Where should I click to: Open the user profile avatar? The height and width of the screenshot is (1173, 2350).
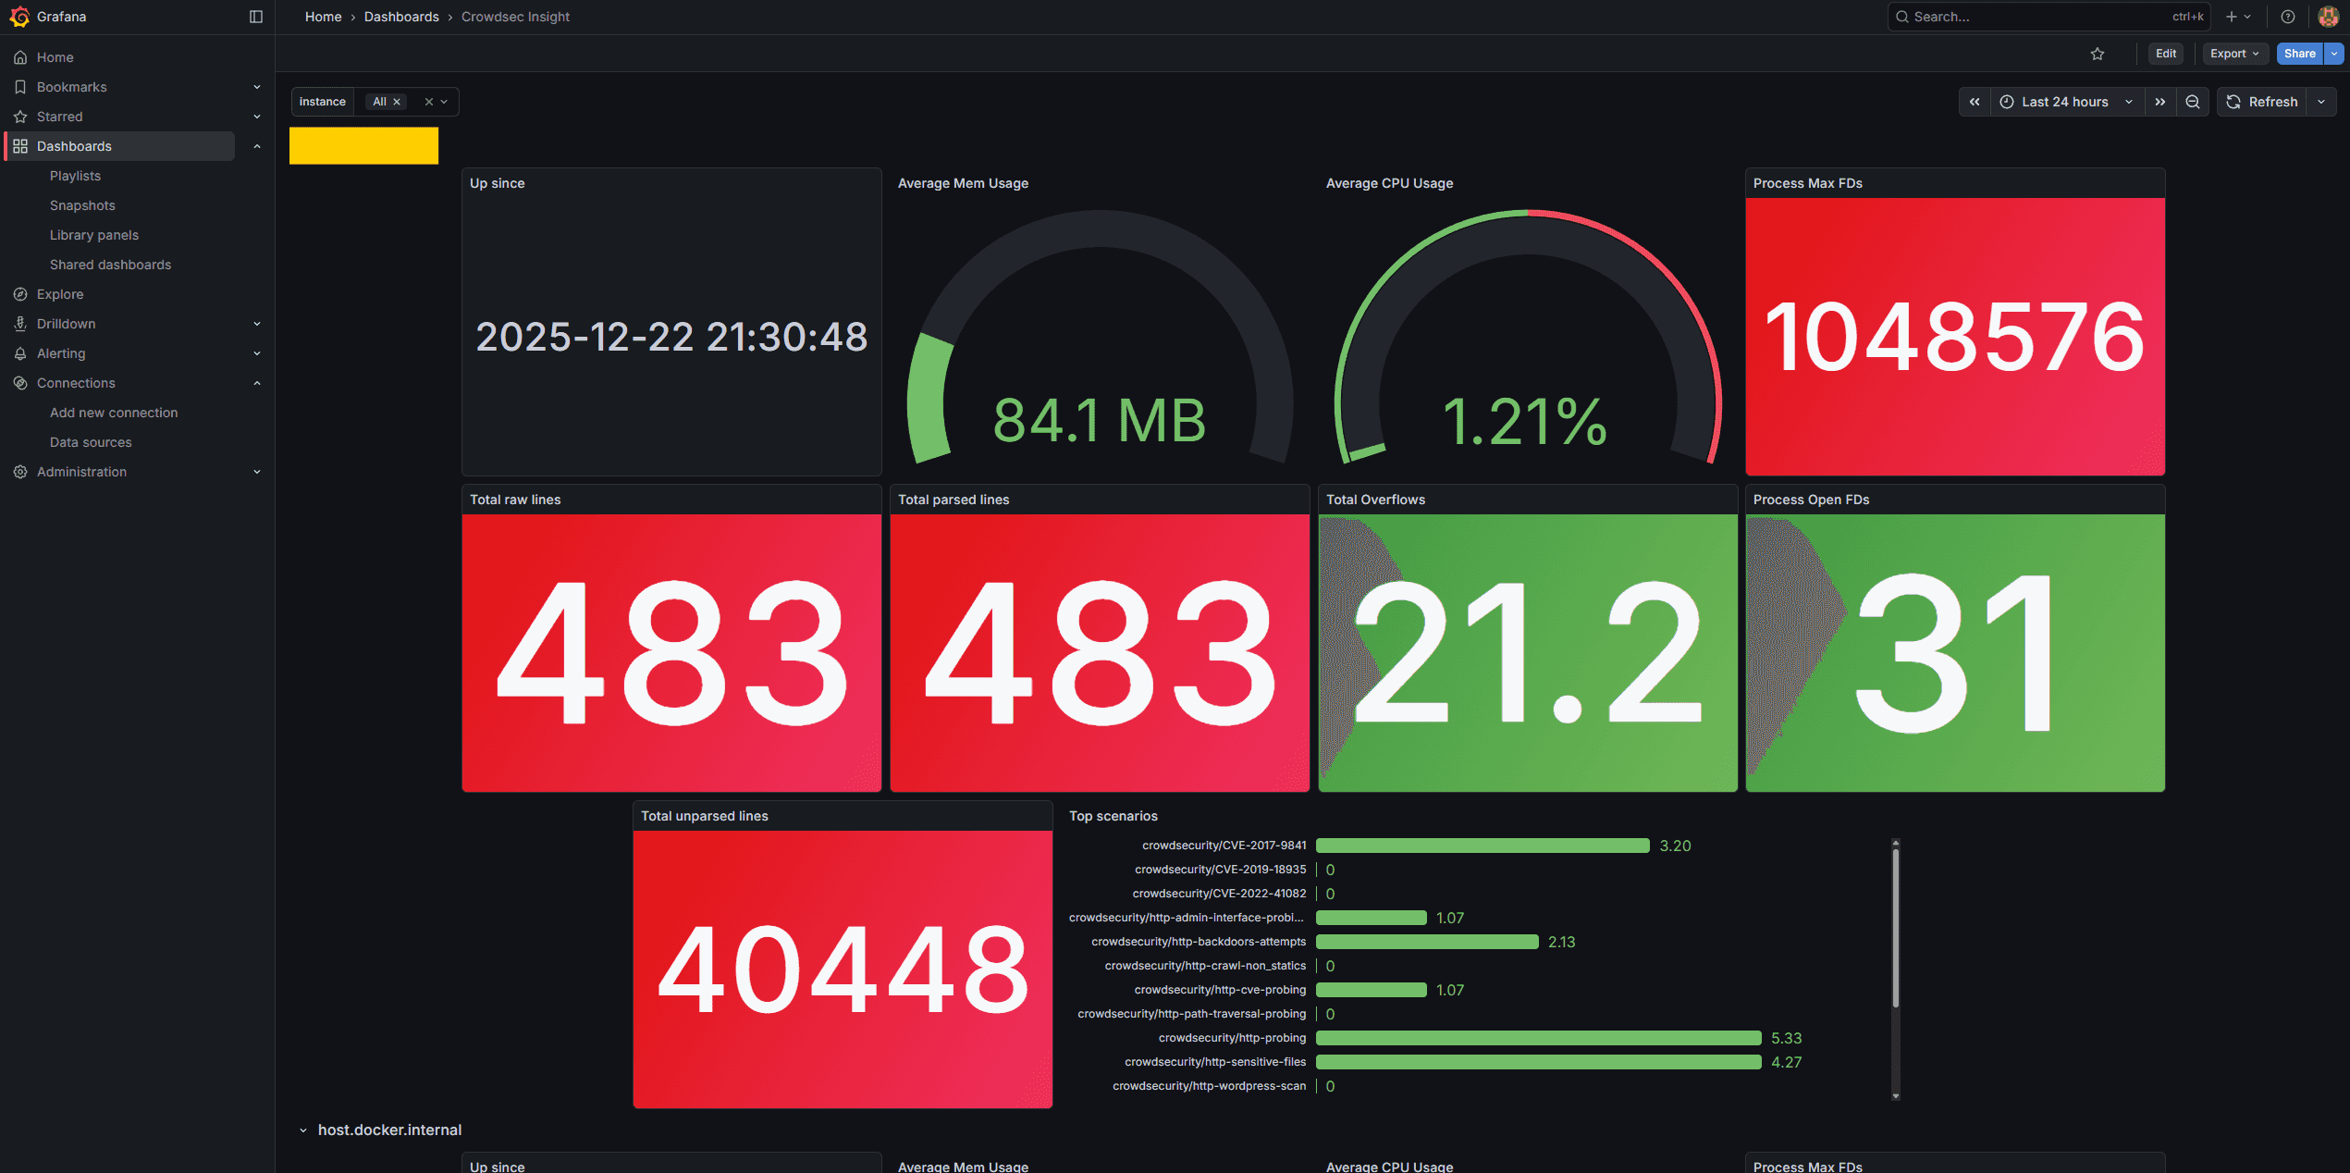point(2329,17)
